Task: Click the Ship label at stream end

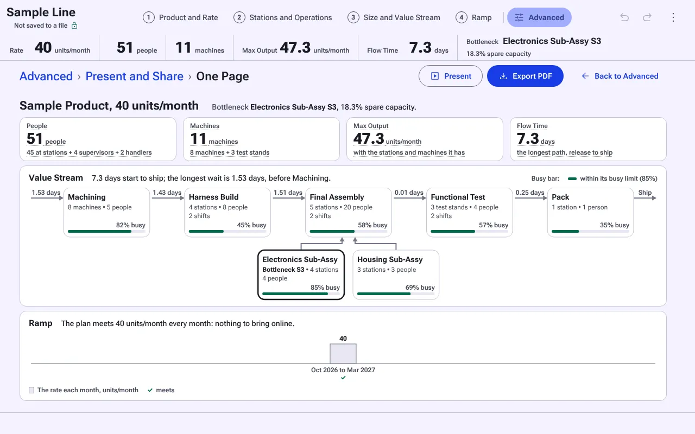Action: [645, 193]
